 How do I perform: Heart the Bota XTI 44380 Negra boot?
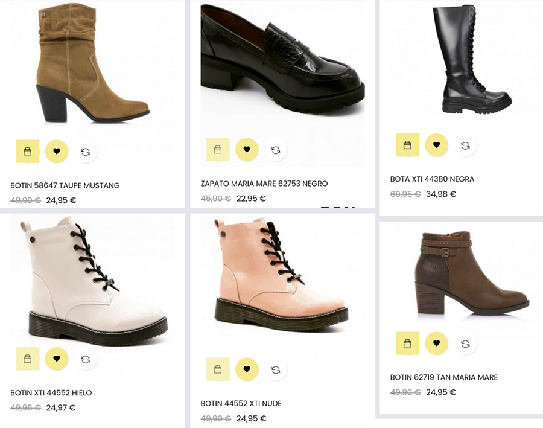coord(436,145)
